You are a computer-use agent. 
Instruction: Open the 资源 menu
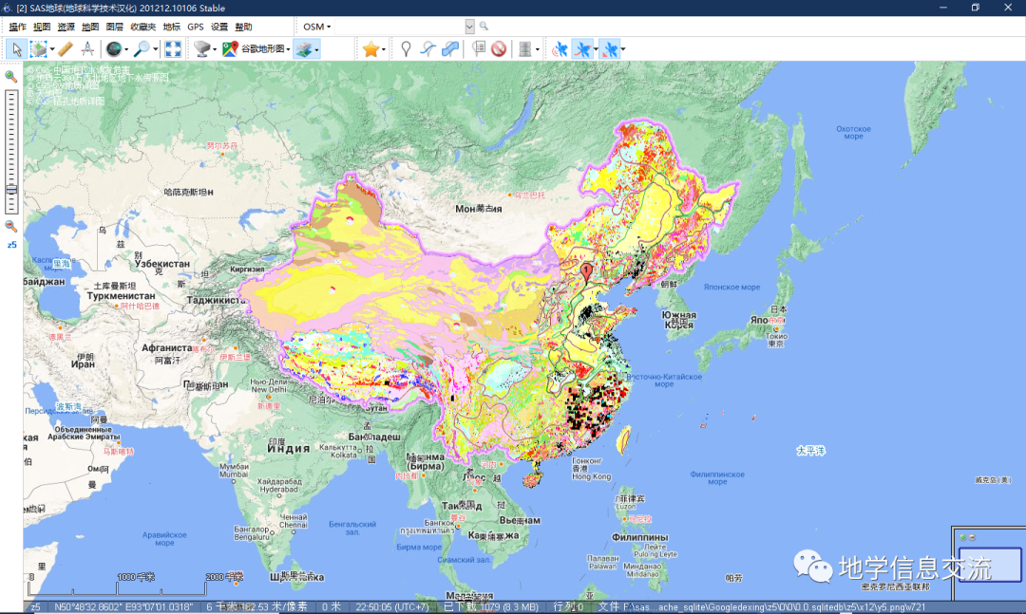[66, 27]
